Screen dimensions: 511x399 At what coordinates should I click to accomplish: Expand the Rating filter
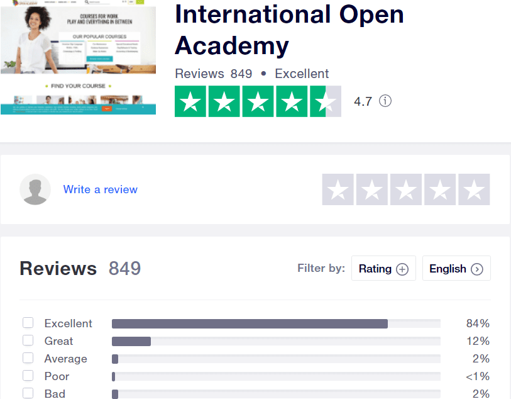pyautogui.click(x=383, y=268)
